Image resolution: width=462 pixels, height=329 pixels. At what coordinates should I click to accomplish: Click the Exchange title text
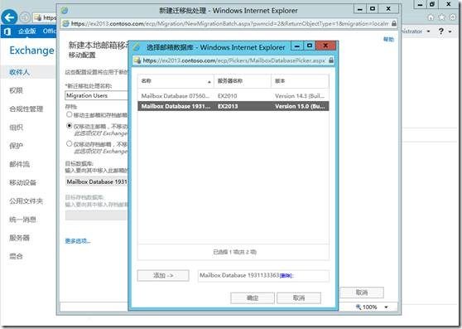31,51
